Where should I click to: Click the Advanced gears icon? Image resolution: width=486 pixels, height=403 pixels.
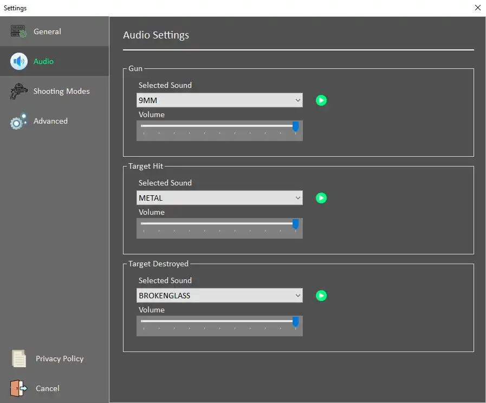coord(18,121)
